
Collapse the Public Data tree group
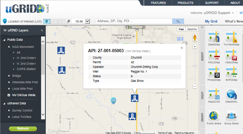[4, 40]
